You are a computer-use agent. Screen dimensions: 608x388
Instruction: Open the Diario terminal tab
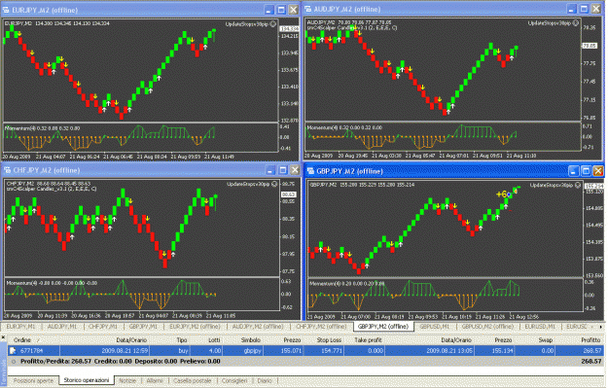coord(265,381)
